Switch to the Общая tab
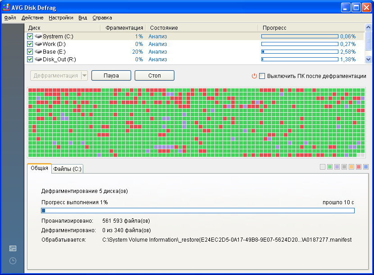The height and width of the screenshot is (275, 374). click(39, 168)
